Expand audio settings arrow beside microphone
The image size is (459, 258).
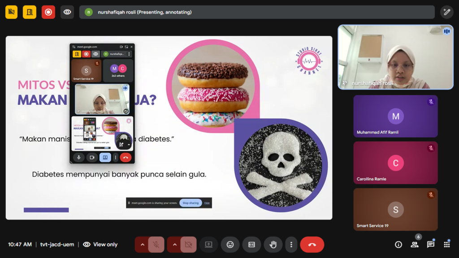pos(143,245)
